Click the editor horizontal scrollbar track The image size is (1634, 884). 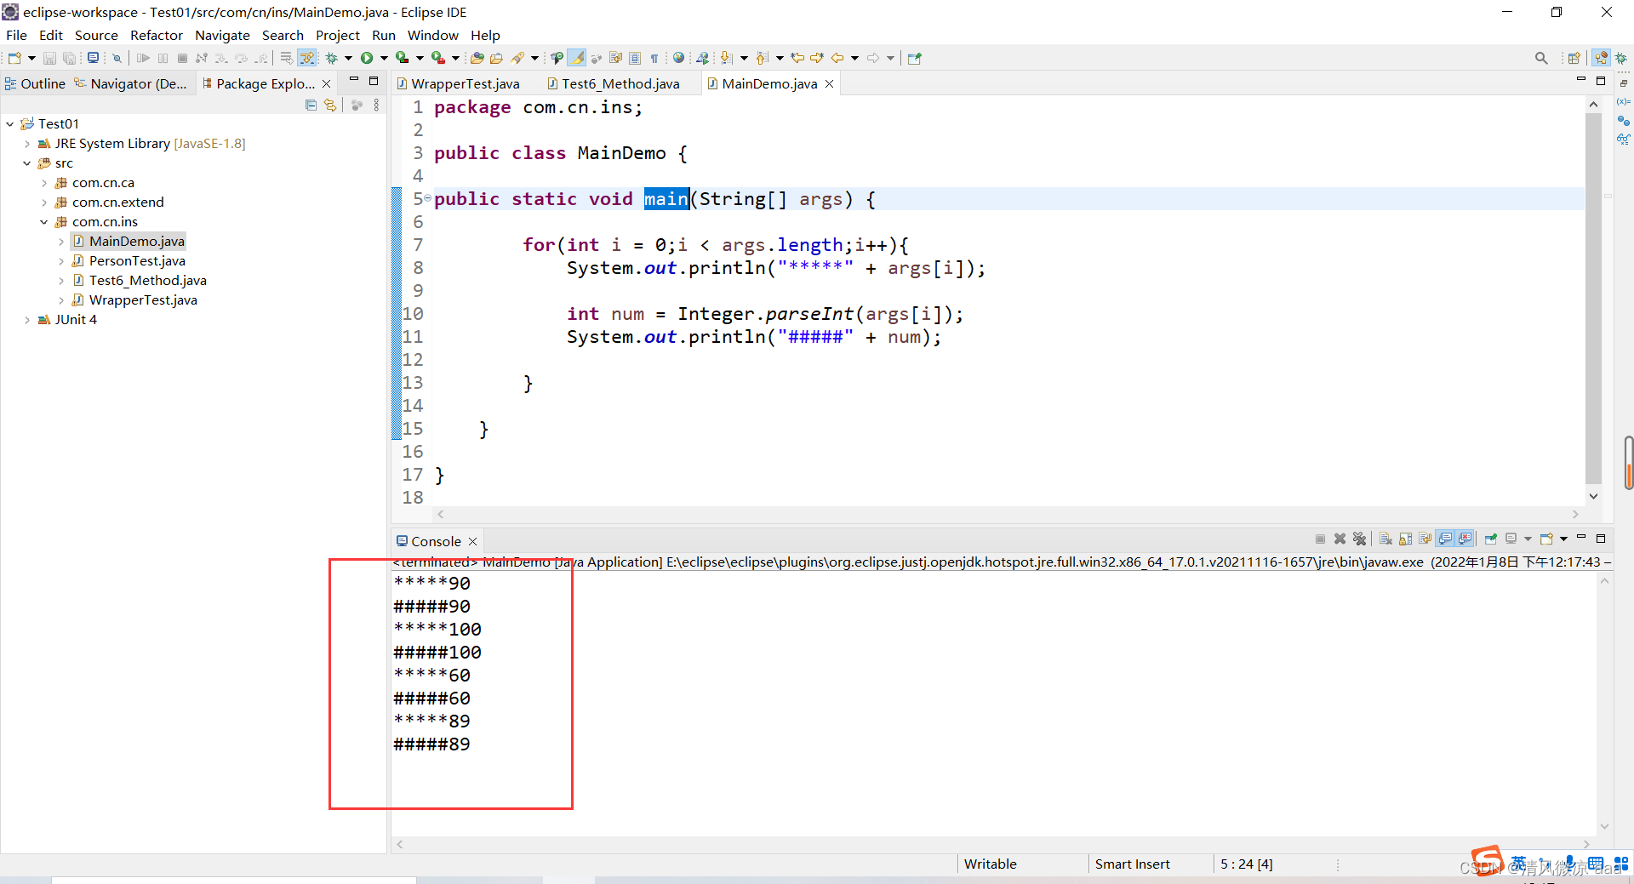pyautogui.click(x=1008, y=514)
